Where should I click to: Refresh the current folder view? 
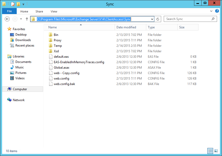(158, 19)
